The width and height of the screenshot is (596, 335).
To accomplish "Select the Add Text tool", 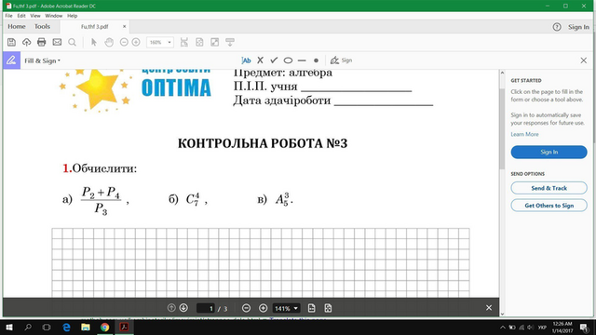I will click(246, 60).
